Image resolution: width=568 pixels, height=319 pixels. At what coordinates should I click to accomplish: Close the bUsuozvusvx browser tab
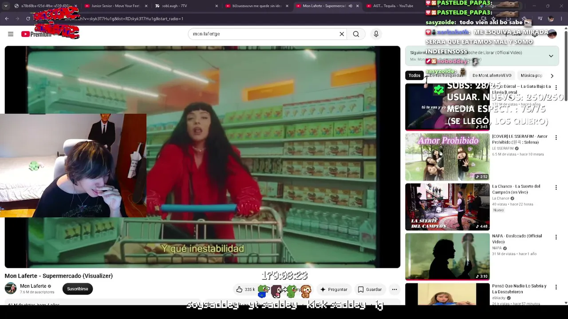287,6
